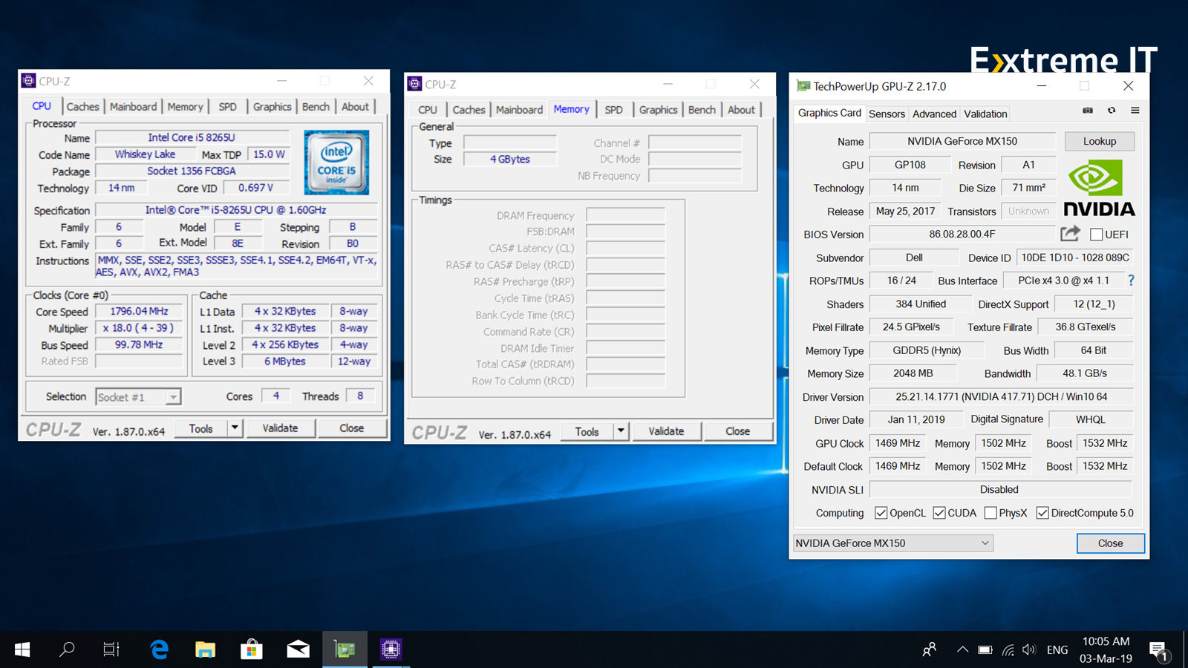
Task: Open About tab in left CPU-Z window
Action: (x=355, y=107)
